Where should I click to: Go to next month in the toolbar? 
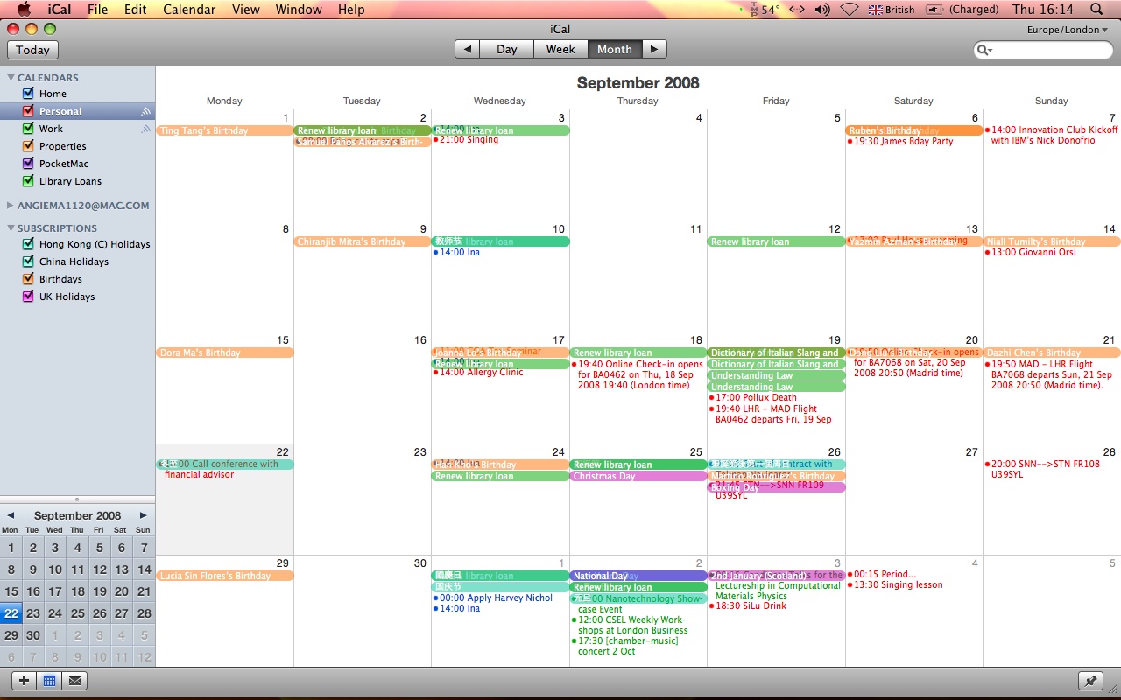[x=654, y=49]
